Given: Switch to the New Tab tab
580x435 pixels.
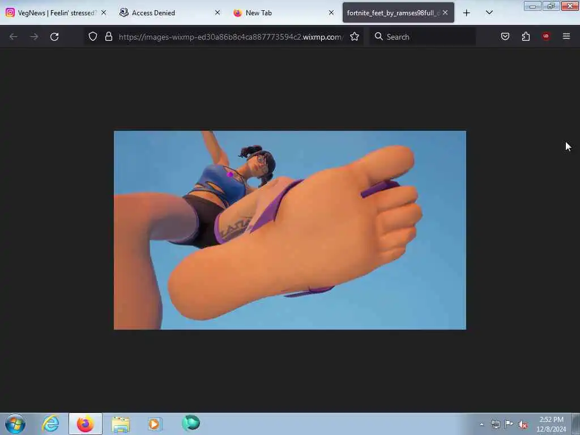Looking at the screenshot, I should 283,12.
